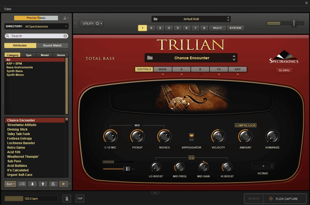Click the magnifier icon in the search box
The image size is (310, 205).
click(x=7, y=36)
